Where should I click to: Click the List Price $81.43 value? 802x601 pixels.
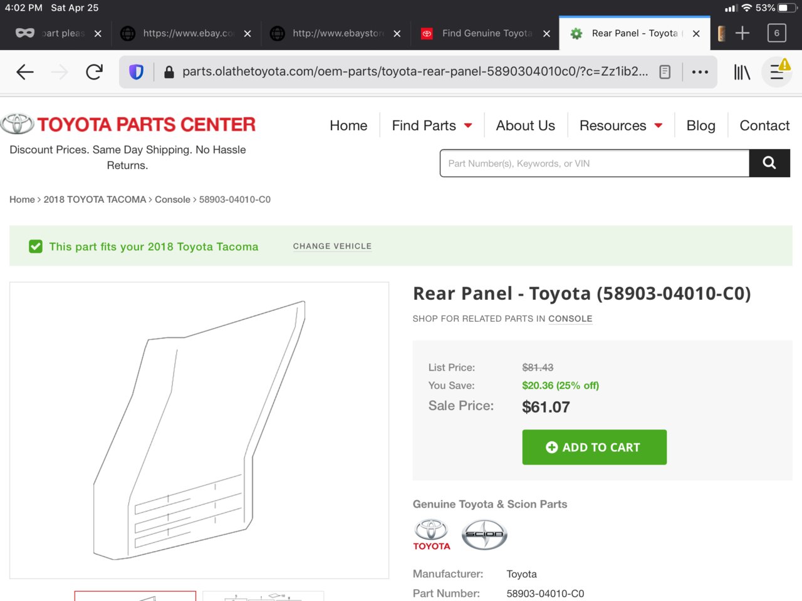(538, 367)
